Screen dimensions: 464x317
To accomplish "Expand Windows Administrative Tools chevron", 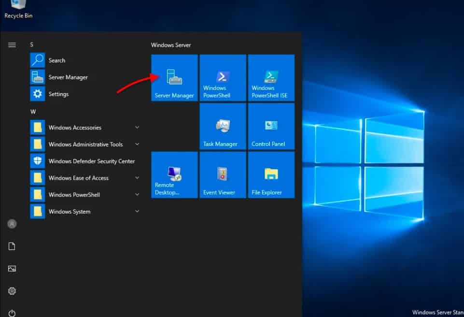I will [137, 144].
